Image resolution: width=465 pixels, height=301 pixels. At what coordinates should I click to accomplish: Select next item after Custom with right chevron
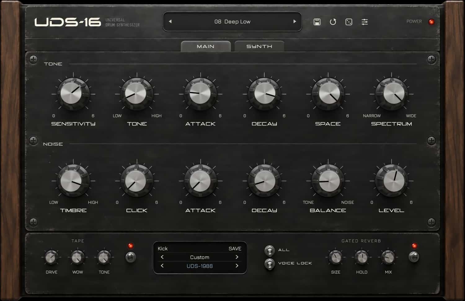tap(237, 257)
